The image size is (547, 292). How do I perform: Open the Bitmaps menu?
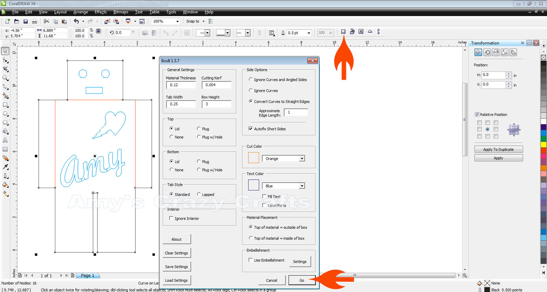(121, 12)
